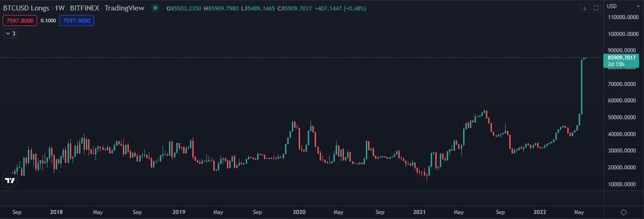644x219 pixels.
Task: Select the 85909.7017 current price label
Action: coord(621,57)
